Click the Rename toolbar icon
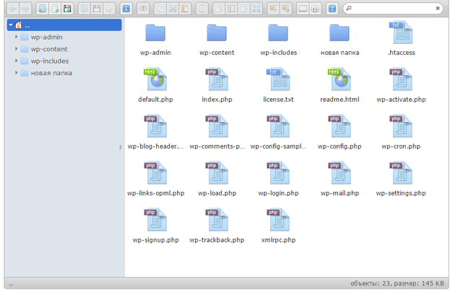 (231, 9)
